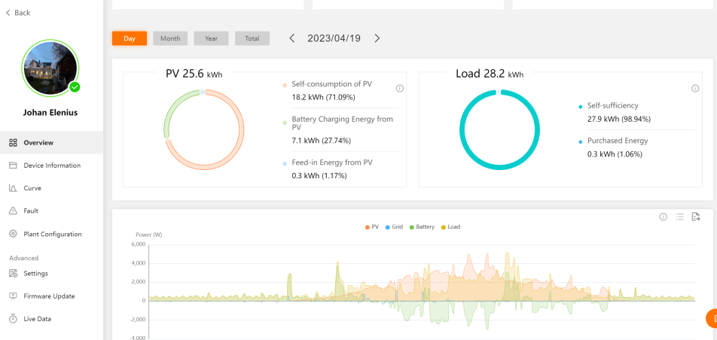Screen dimensions: 717x340
Task: Click the Plant Configuration gear icon
Action: tap(14, 234)
